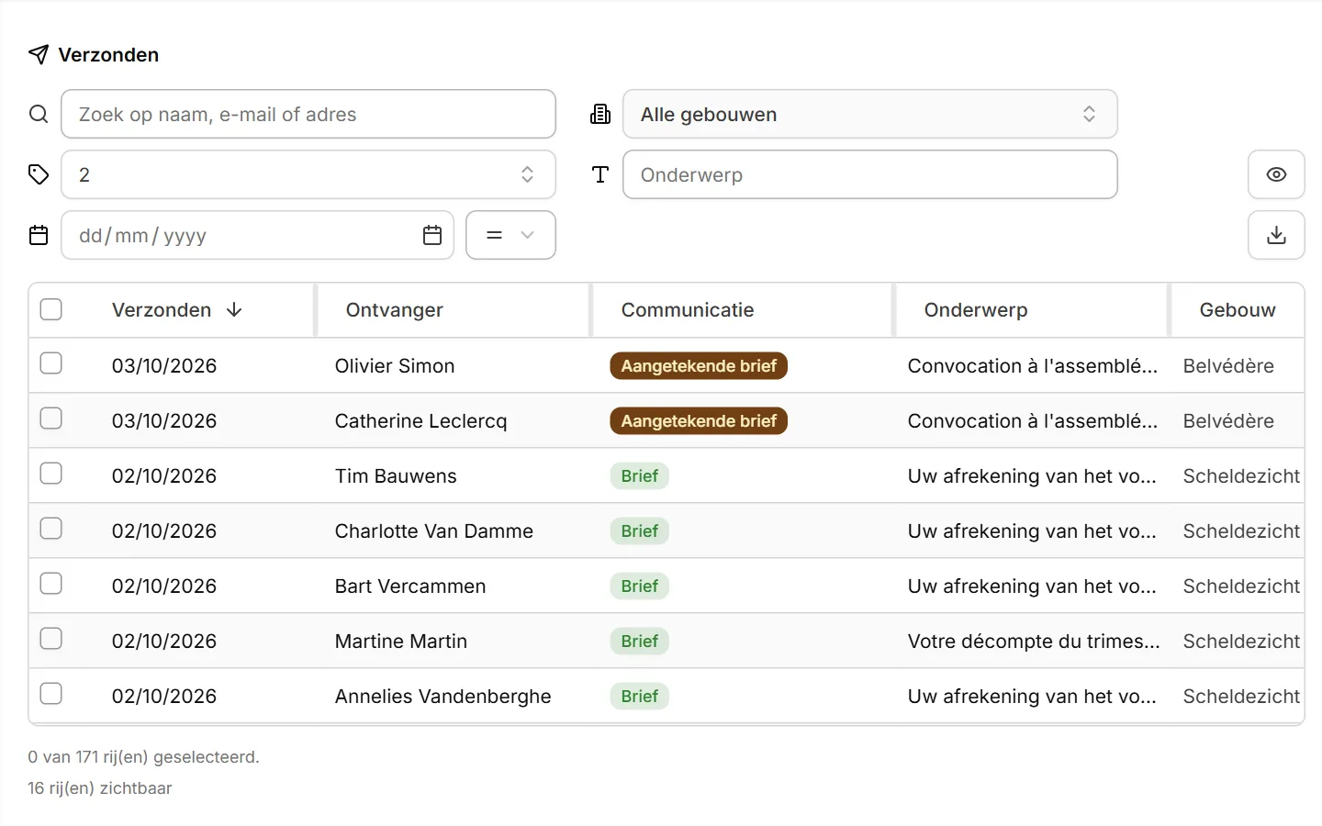Screen dimensions: 1322x826
Task: Click the Aangetekende brief badge for Catherine Leclercq
Action: point(699,420)
